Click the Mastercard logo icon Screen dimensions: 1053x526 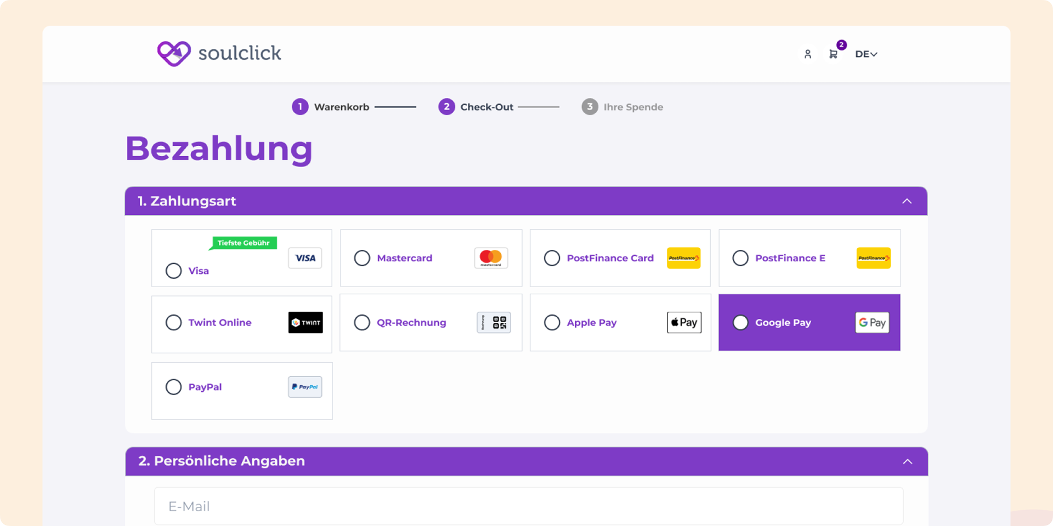click(491, 258)
